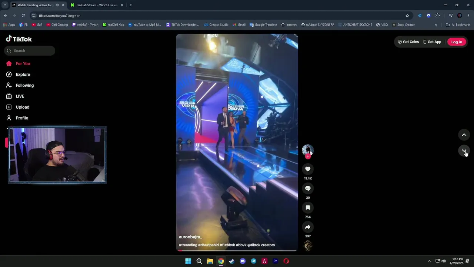Open the @tiktok creators mention
The image size is (474, 267).
[x=261, y=245]
